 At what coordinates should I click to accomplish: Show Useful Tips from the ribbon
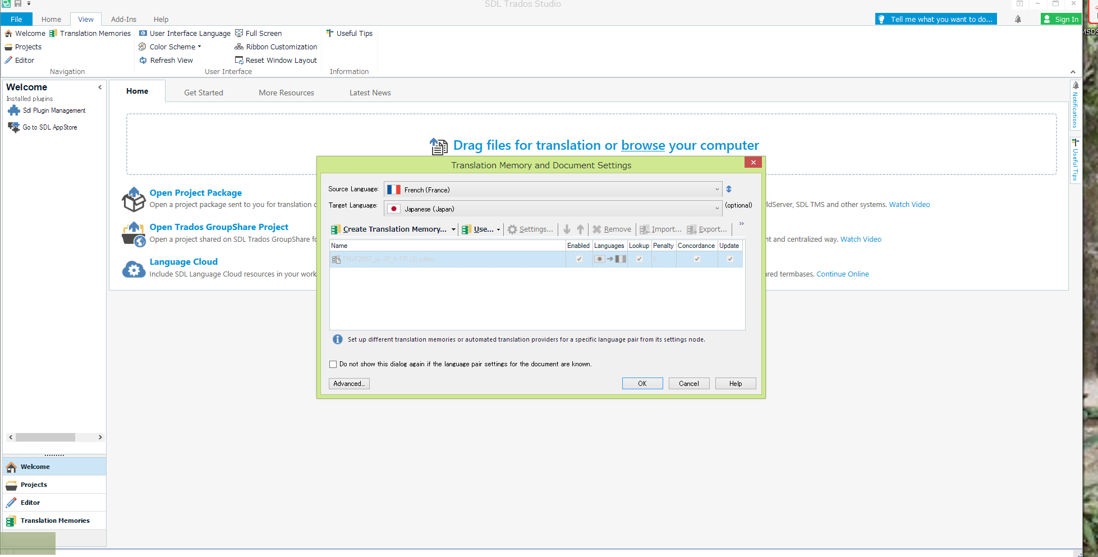coord(349,34)
